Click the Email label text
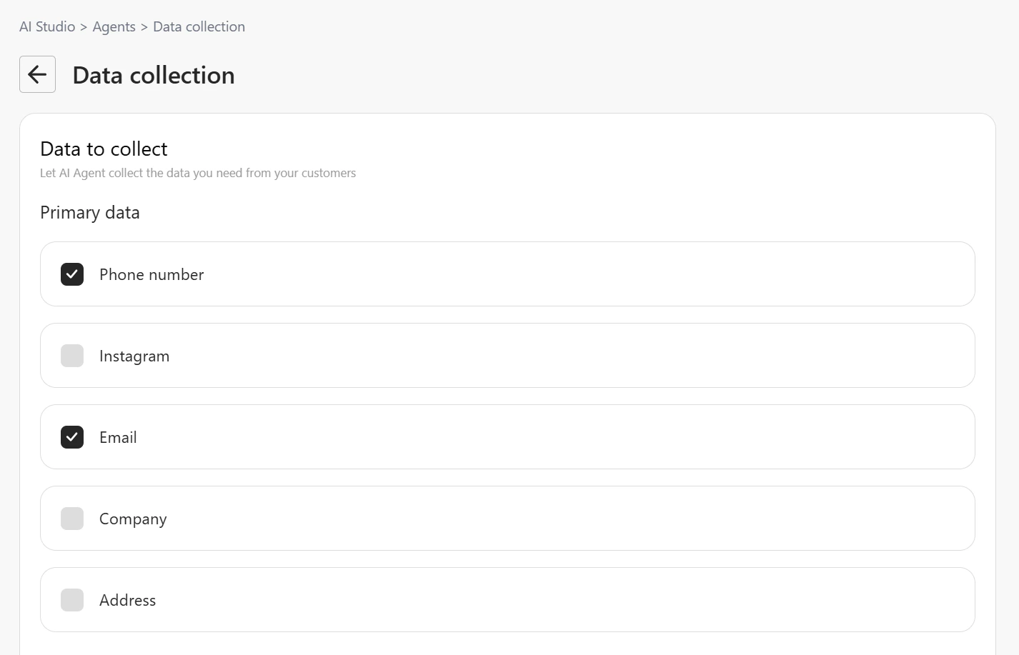Image resolution: width=1019 pixels, height=655 pixels. pos(118,437)
